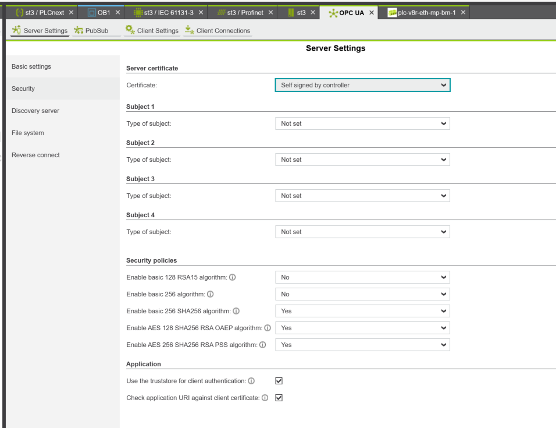This screenshot has width=556, height=428.
Task: Select Basic settings in the sidebar
Action: point(31,66)
